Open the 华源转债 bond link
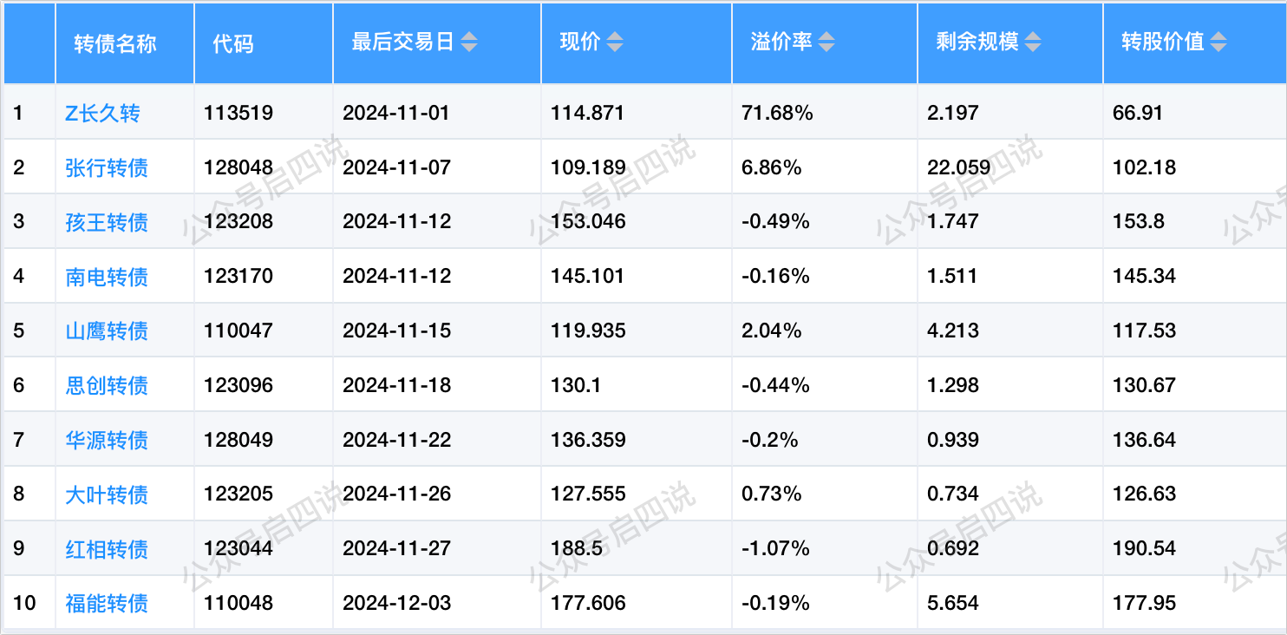Viewport: 1287px width, 635px height. pyautogui.click(x=107, y=440)
